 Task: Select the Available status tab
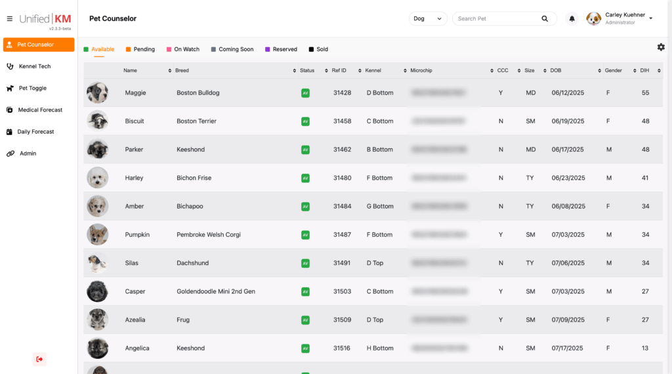coord(99,49)
